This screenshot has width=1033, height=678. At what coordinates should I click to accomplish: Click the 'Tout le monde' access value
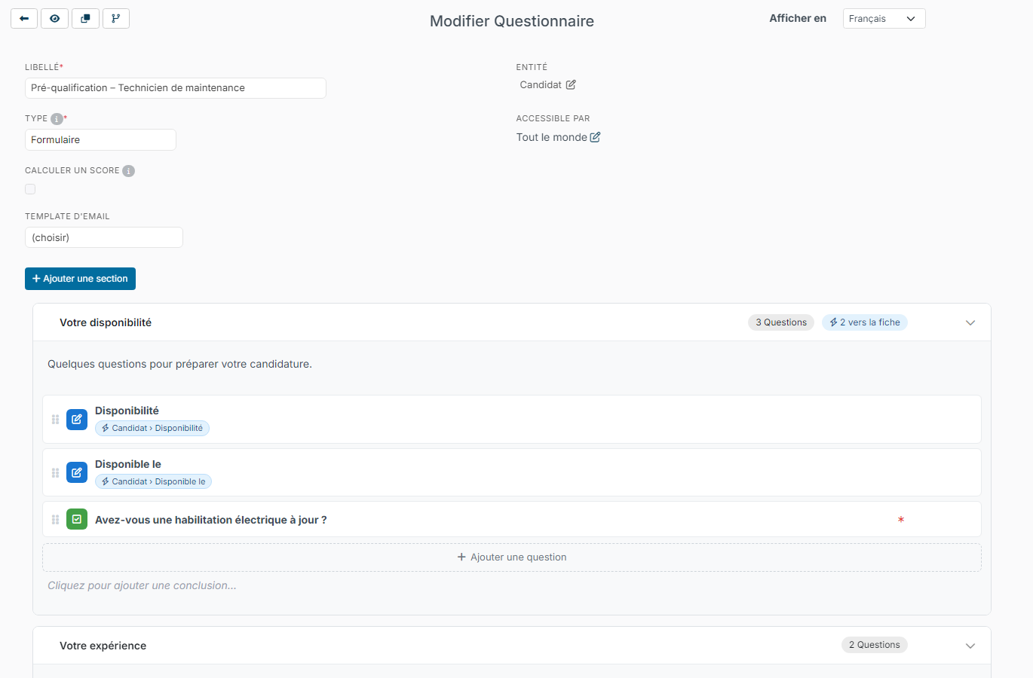[552, 137]
